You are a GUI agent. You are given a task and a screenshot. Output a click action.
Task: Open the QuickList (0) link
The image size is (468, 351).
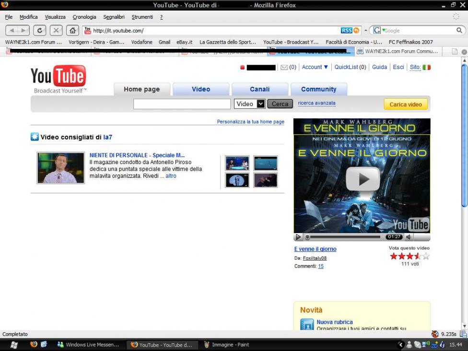coord(350,67)
